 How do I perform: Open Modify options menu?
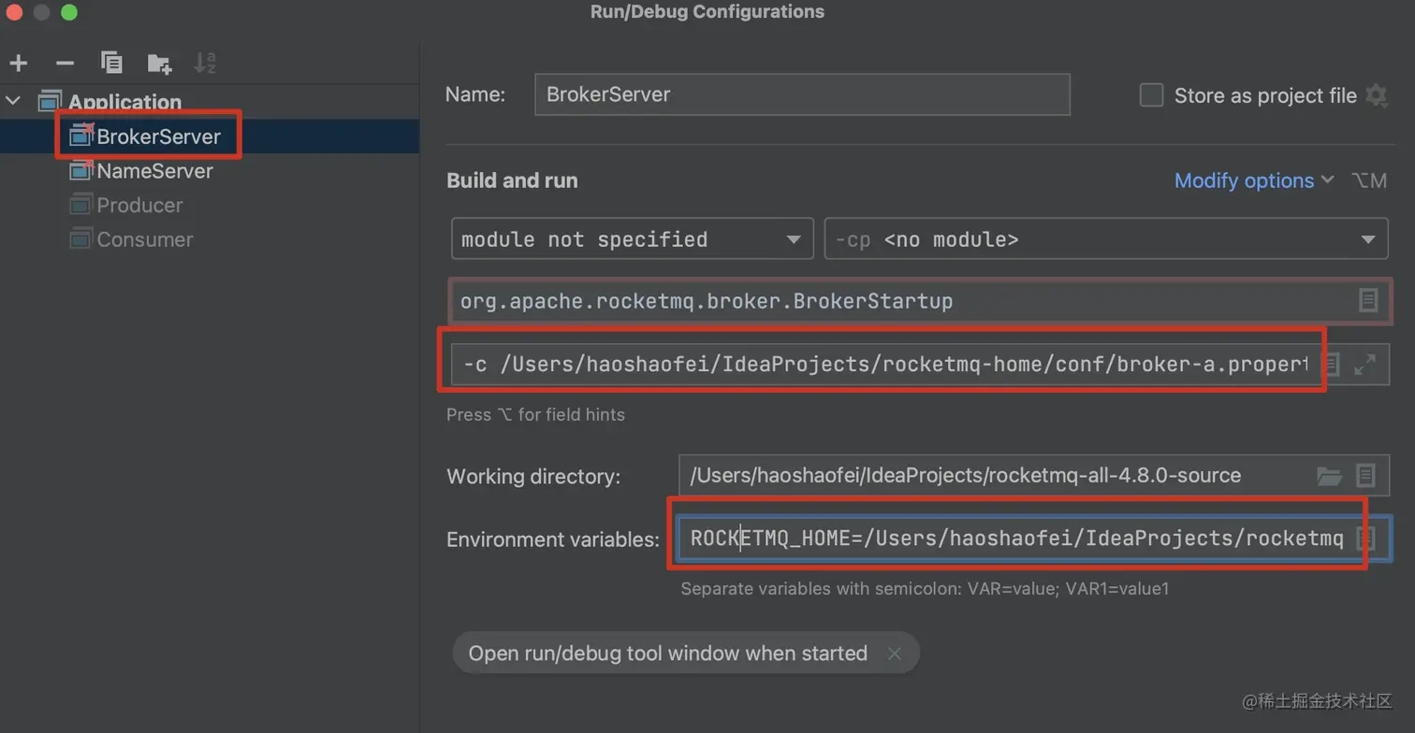(1253, 180)
